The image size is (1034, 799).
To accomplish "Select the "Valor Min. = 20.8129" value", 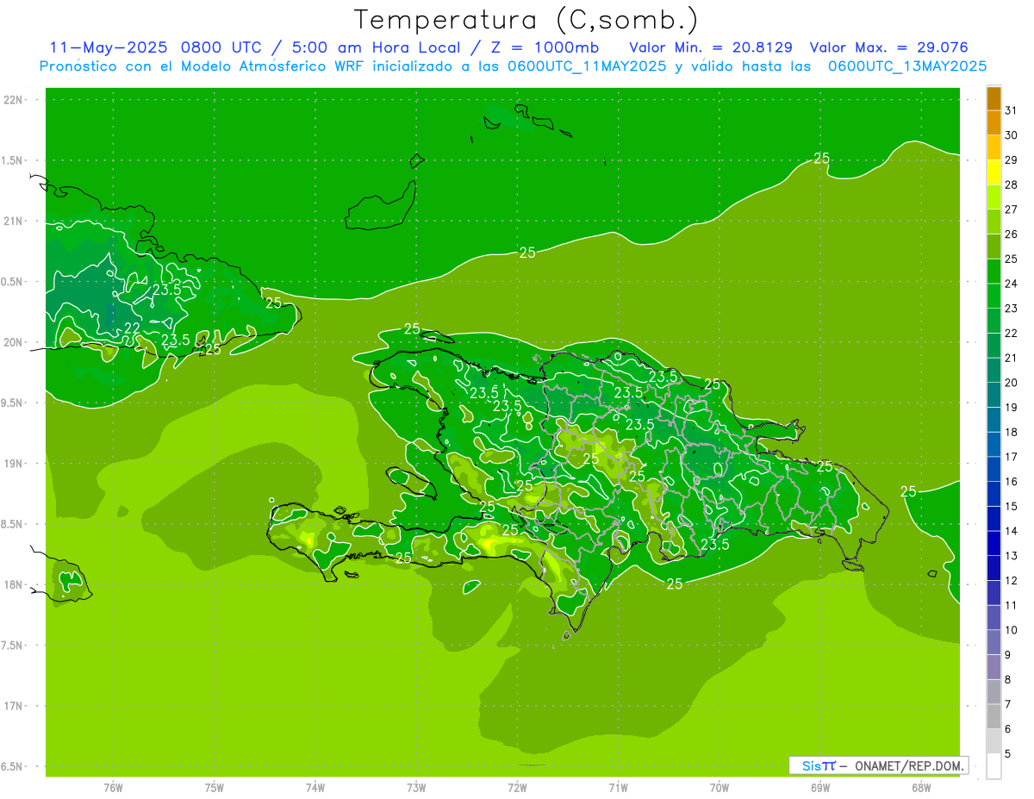I will pos(712,47).
